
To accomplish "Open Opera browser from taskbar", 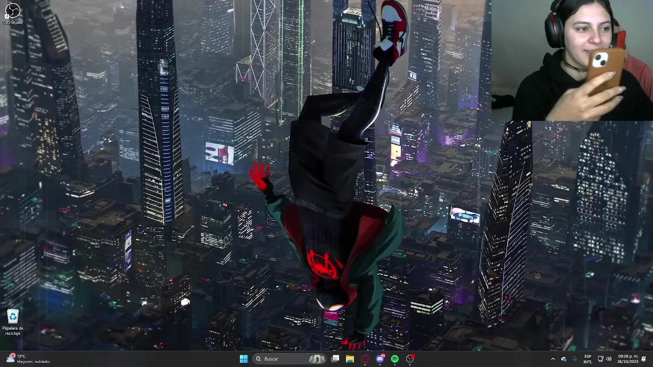I will [x=365, y=359].
